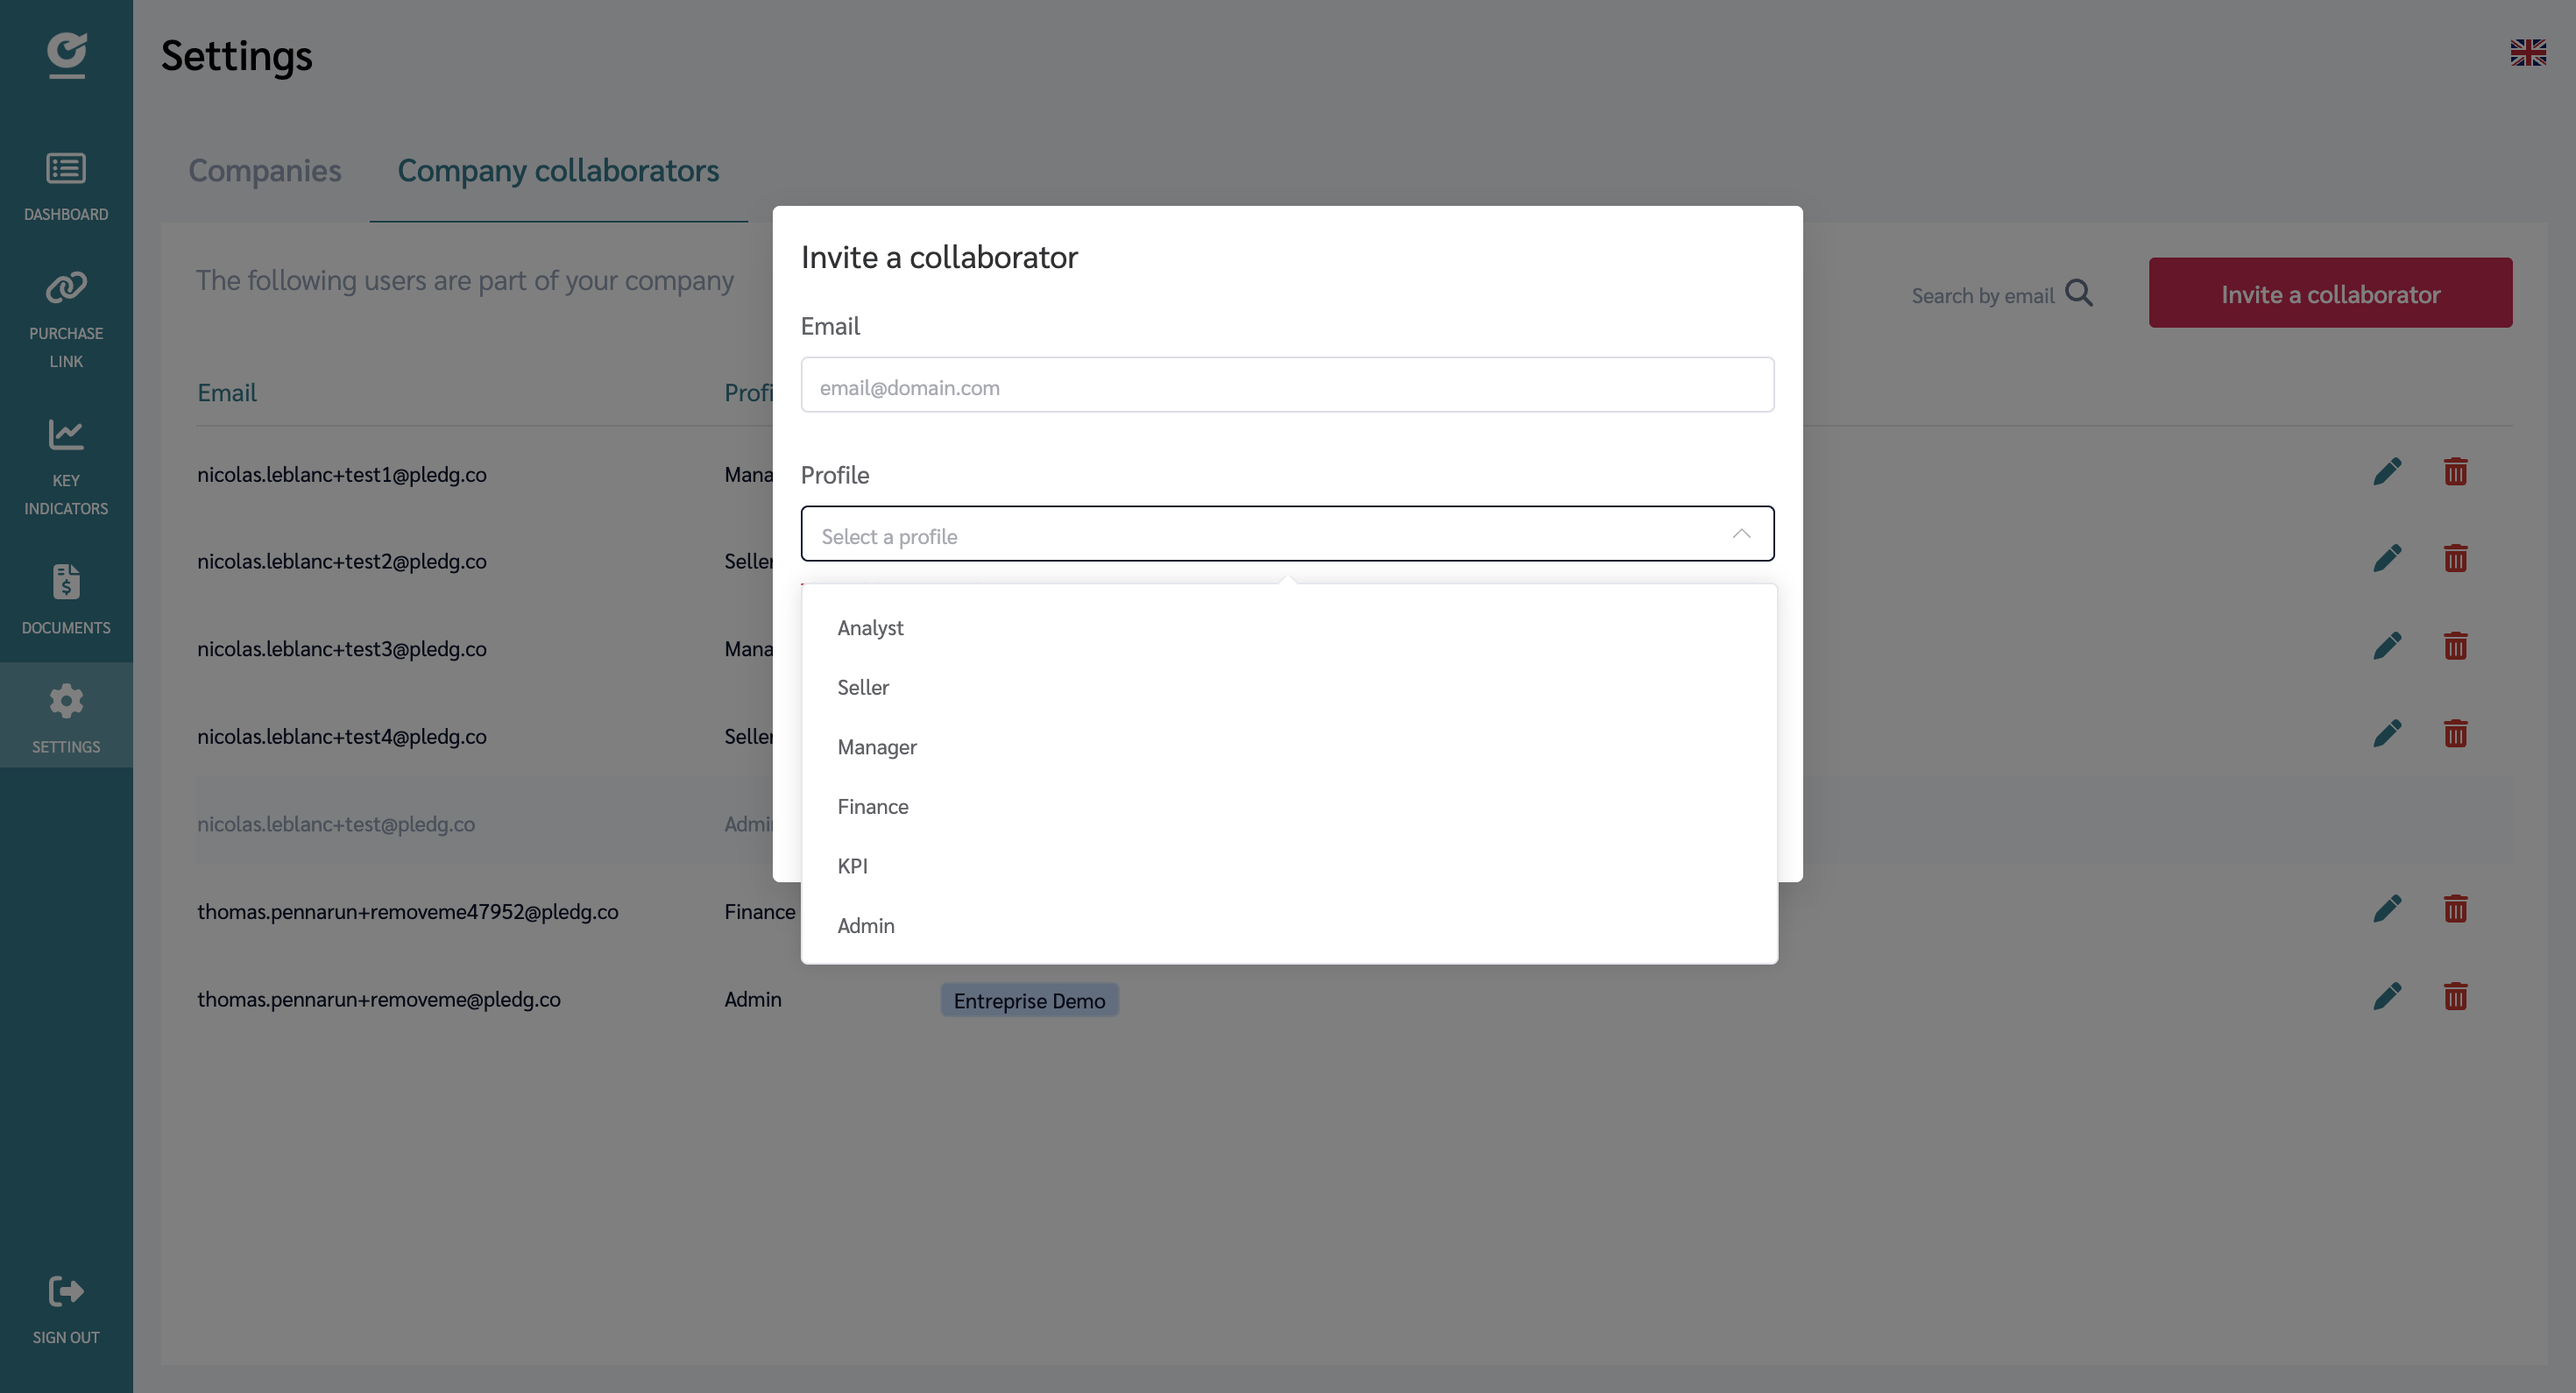This screenshot has height=1393, width=2576.
Task: Switch language using the UK flag icon
Action: (x=2529, y=53)
